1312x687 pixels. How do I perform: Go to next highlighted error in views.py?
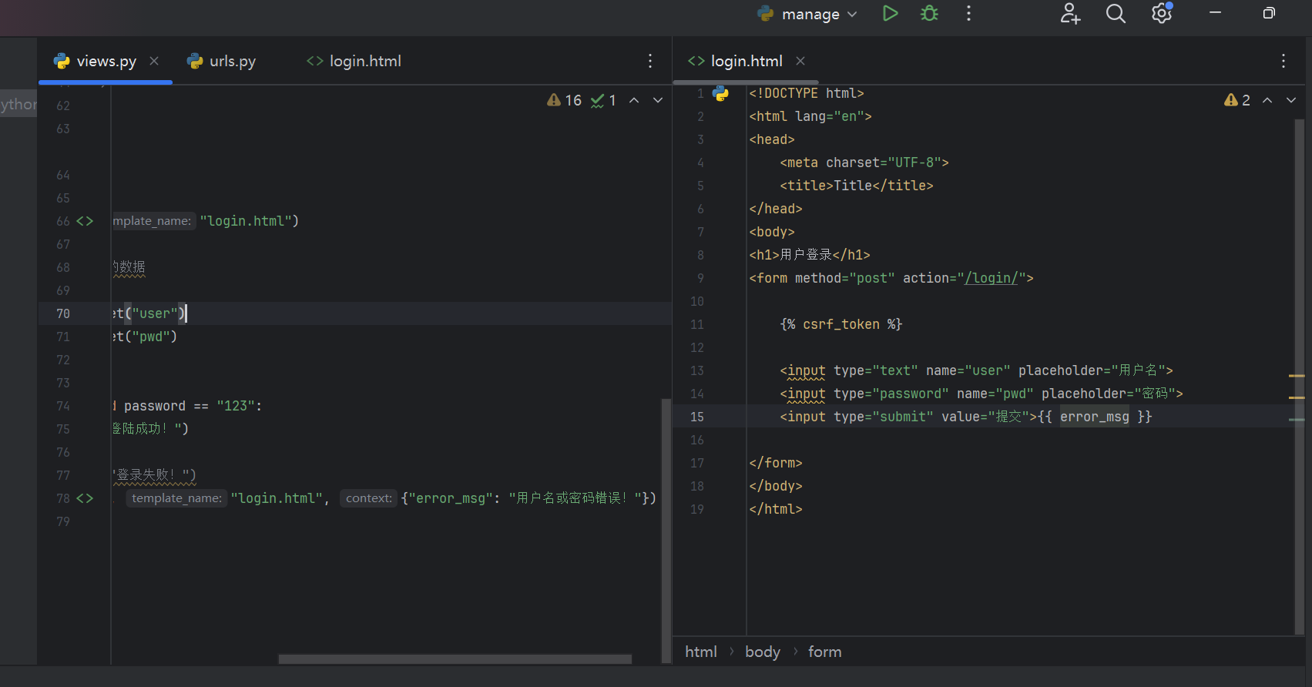pos(658,100)
